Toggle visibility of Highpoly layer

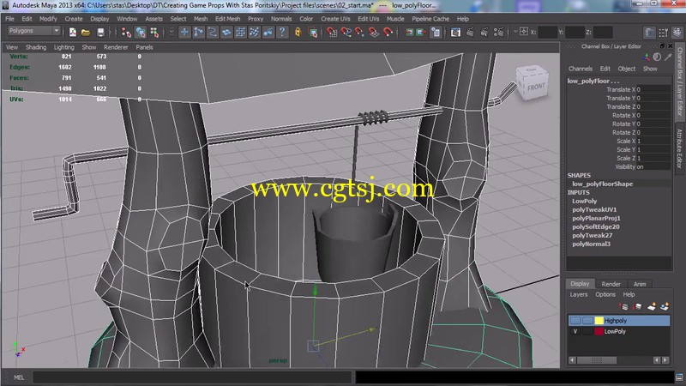[575, 321]
